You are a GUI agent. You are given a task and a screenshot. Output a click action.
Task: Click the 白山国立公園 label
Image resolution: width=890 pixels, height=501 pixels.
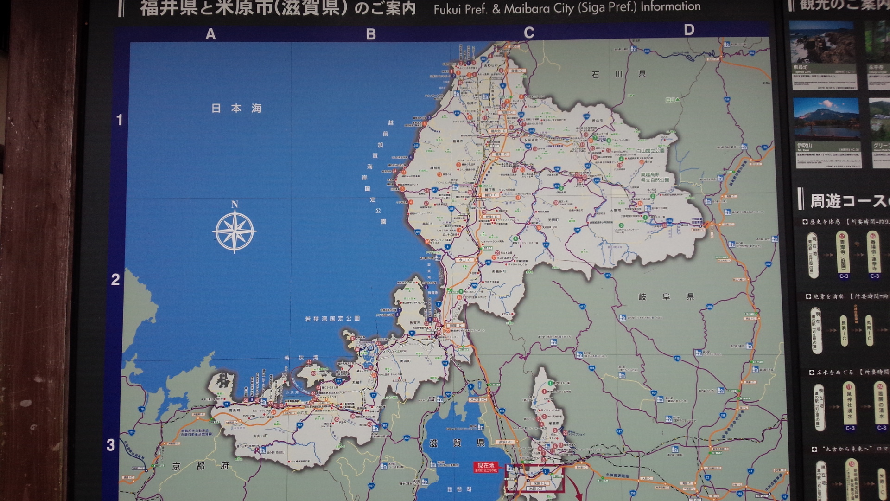(650, 151)
